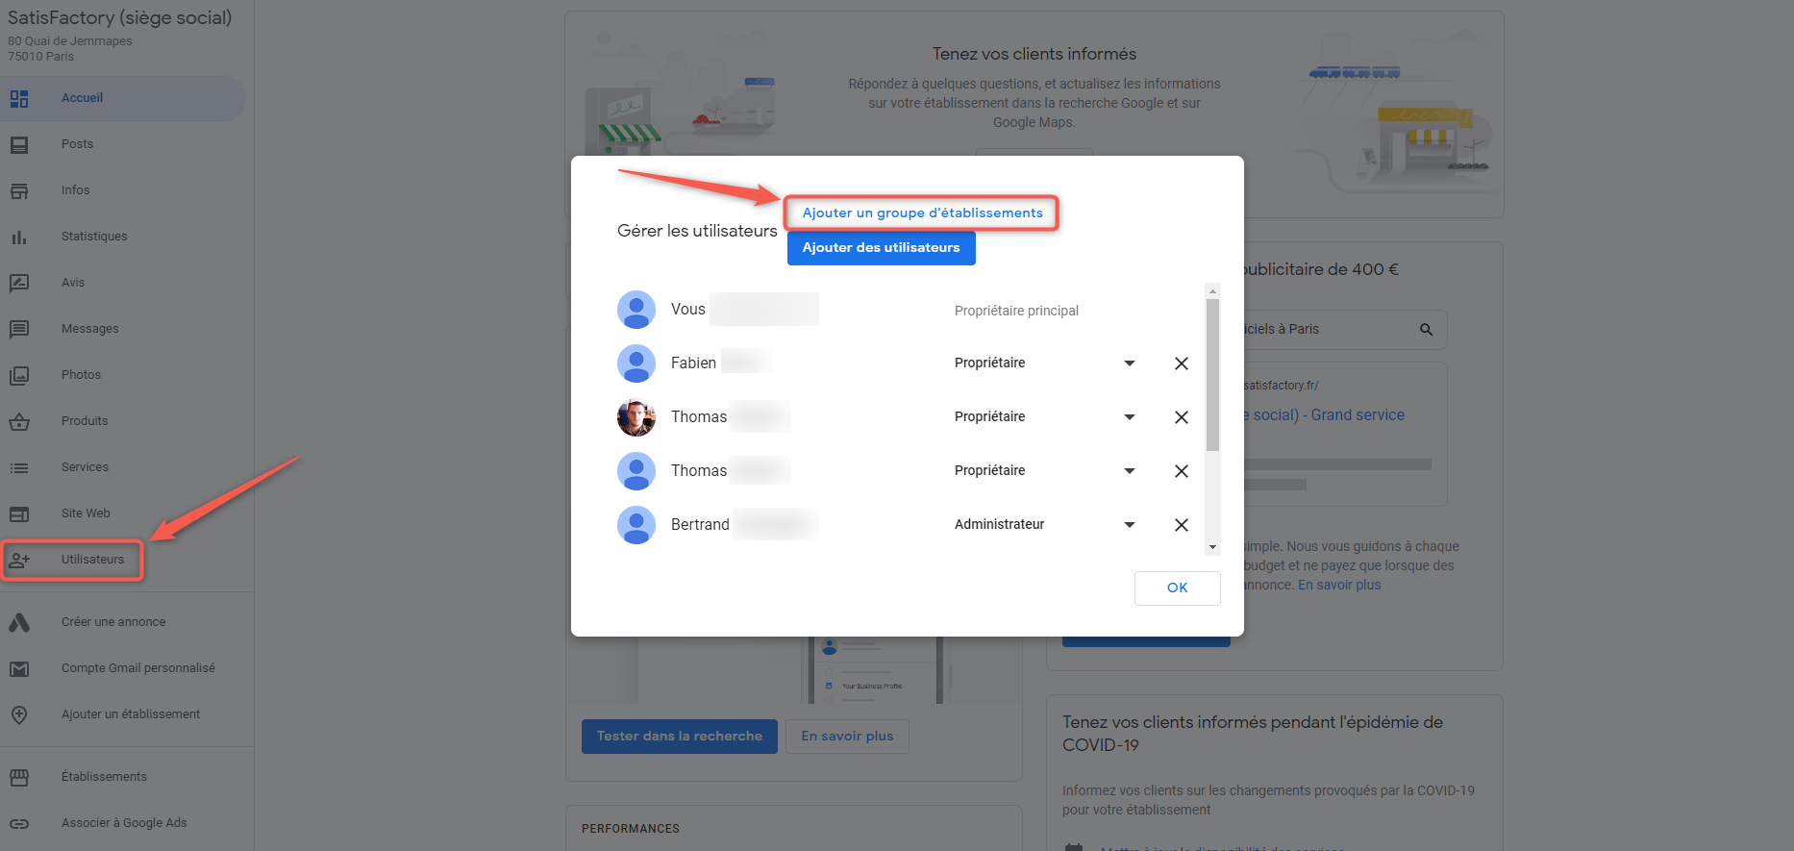Click the Posts icon in sidebar
The image size is (1794, 851).
click(x=19, y=144)
